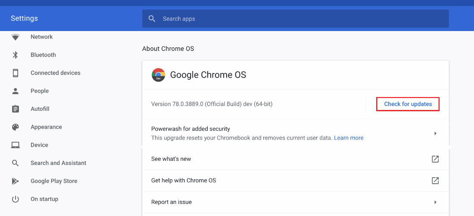This screenshot has height=216, width=474.
Task: Open the Network settings section
Action: point(42,37)
